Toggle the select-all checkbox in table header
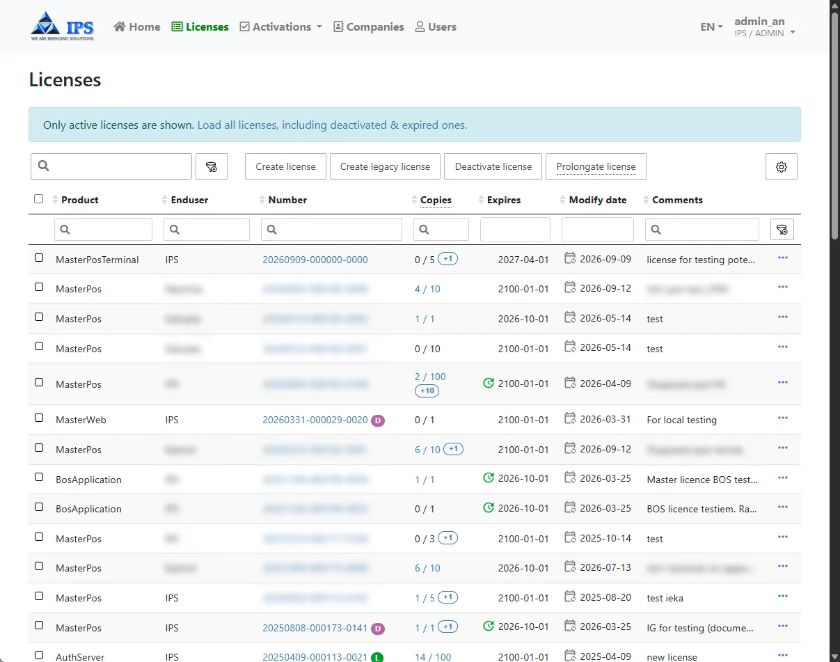 tap(38, 199)
